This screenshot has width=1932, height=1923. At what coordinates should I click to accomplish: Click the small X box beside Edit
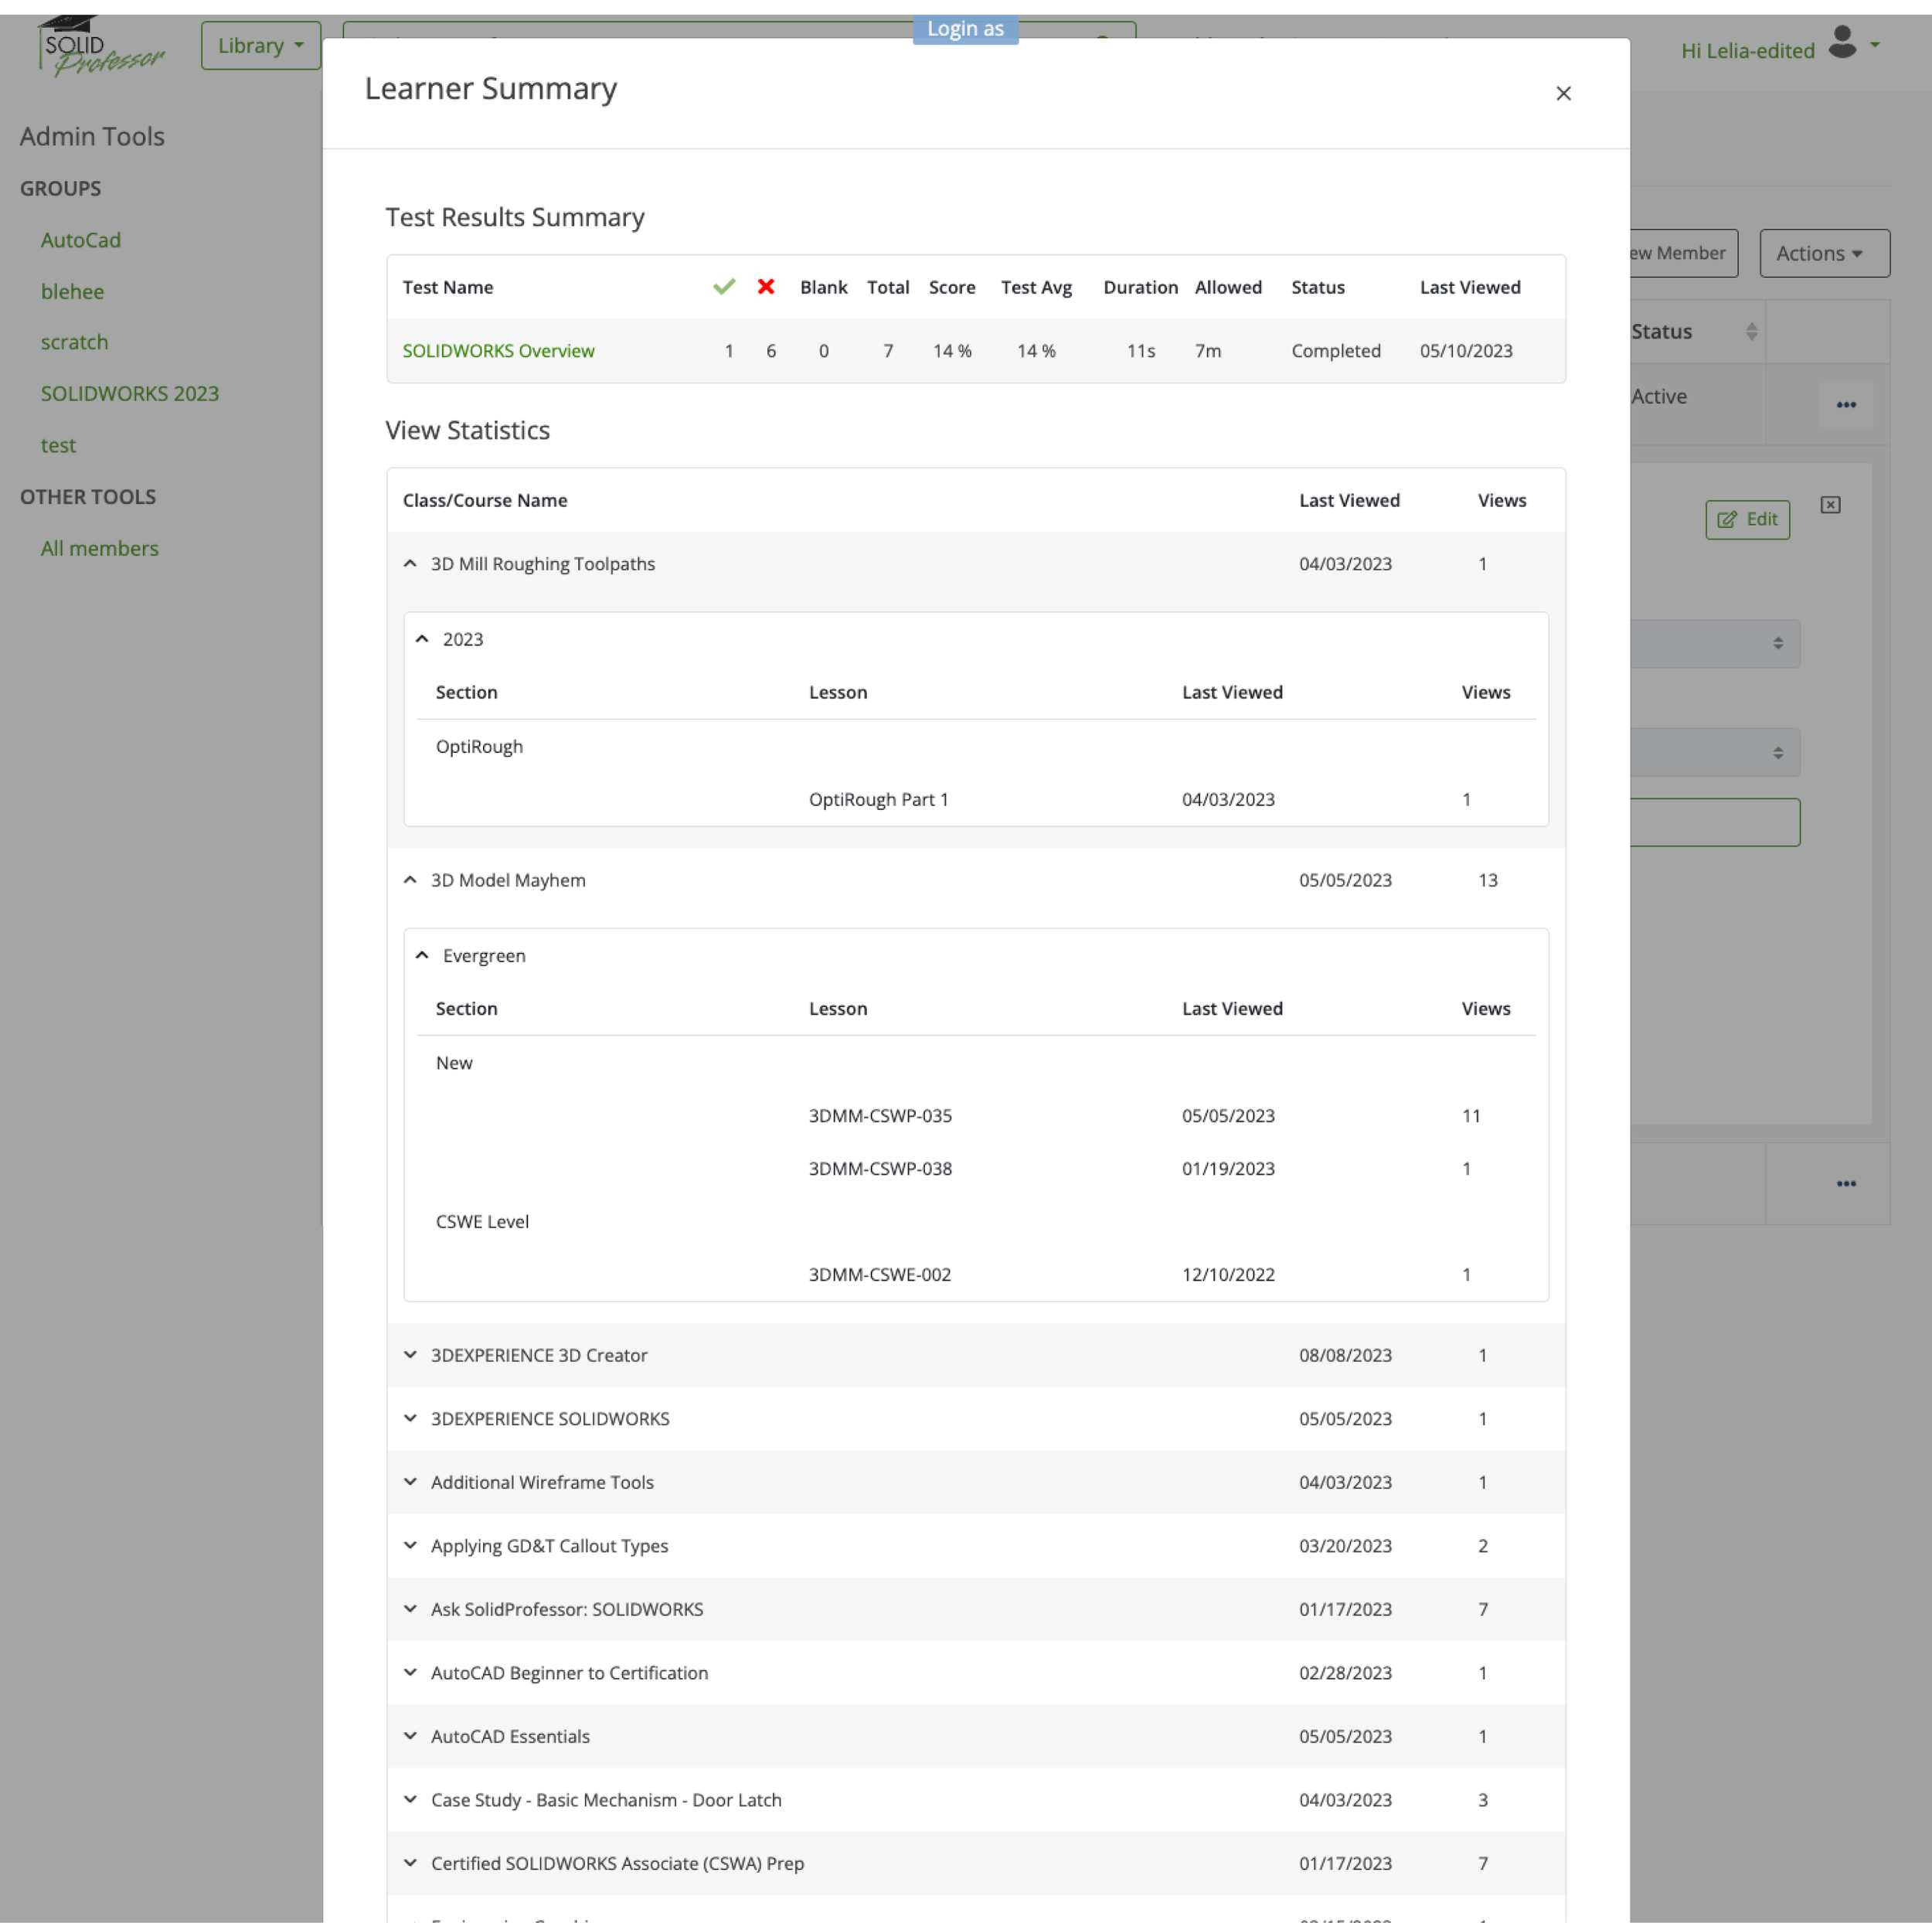coord(1829,505)
